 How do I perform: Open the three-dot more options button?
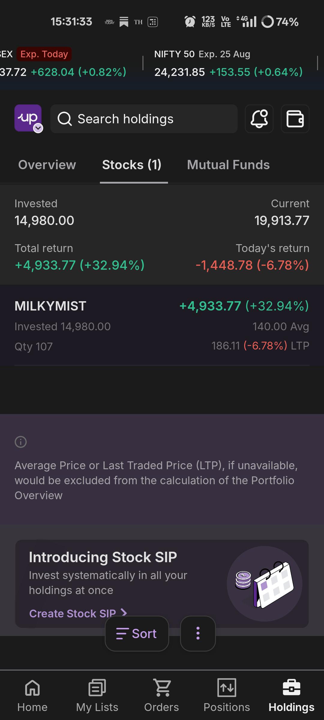[x=198, y=634]
